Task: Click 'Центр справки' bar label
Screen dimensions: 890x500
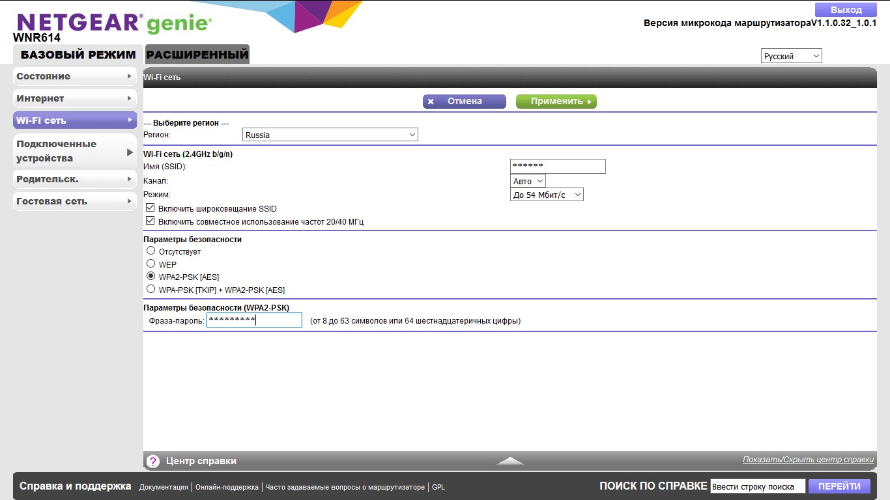Action: [201, 461]
